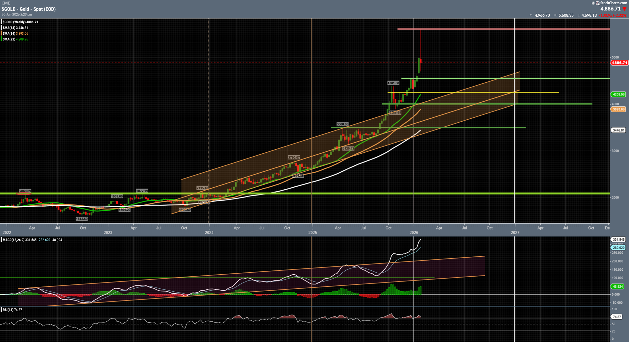Click the 3500.00 price annotation label
Image resolution: width=629 pixels, height=342 pixels.
coord(342,124)
